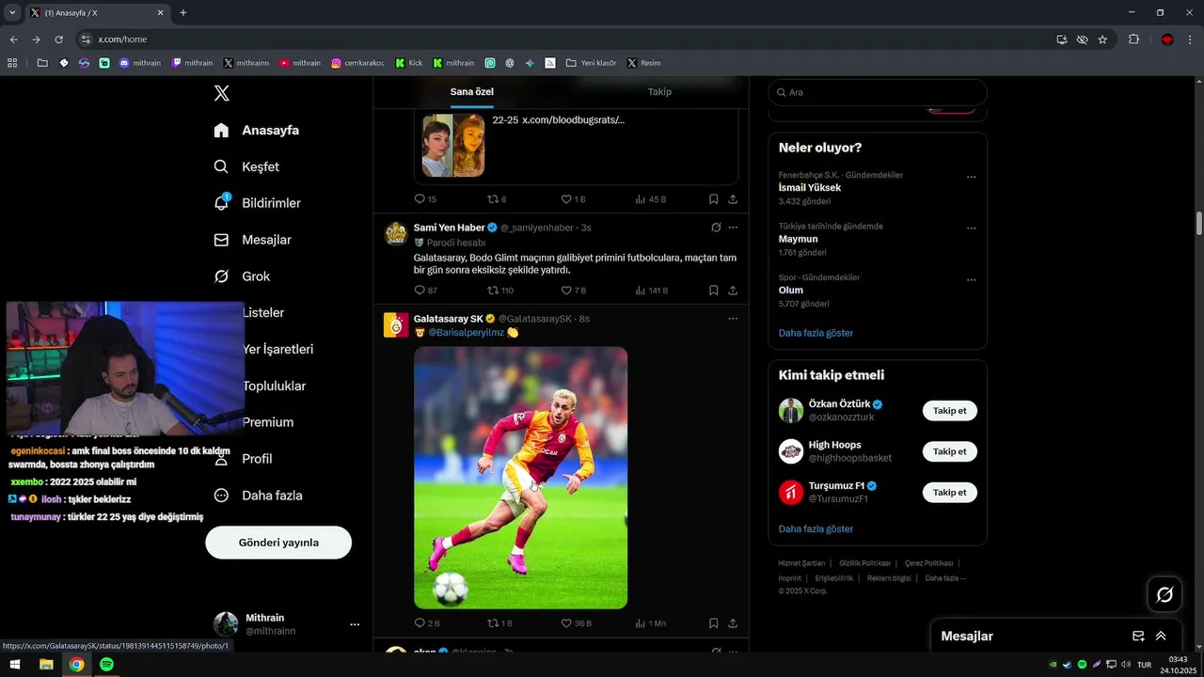Open more options on Galatasaray SK post
The height and width of the screenshot is (677, 1204).
[733, 319]
